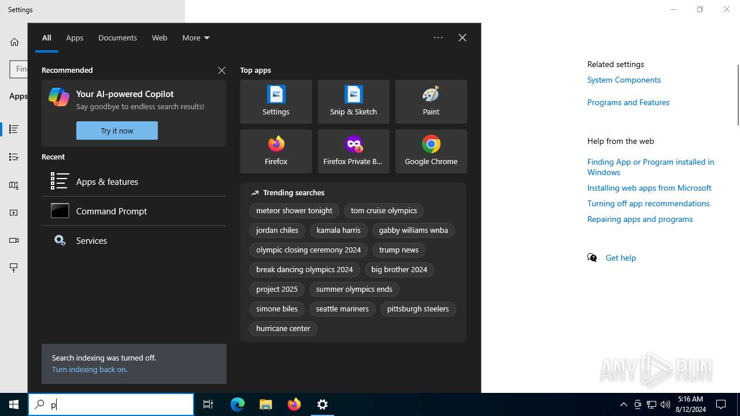
Task: Click the taskbar search input box
Action: [111, 404]
